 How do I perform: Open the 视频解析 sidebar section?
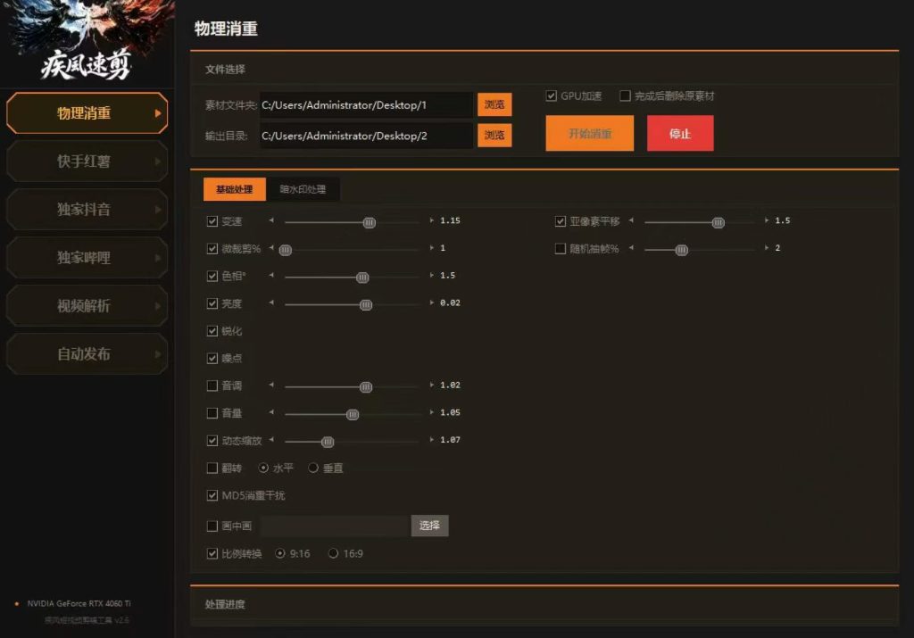point(87,306)
